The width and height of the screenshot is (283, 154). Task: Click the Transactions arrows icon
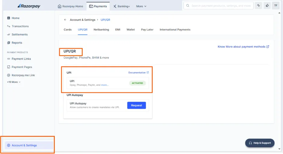coord(8,26)
